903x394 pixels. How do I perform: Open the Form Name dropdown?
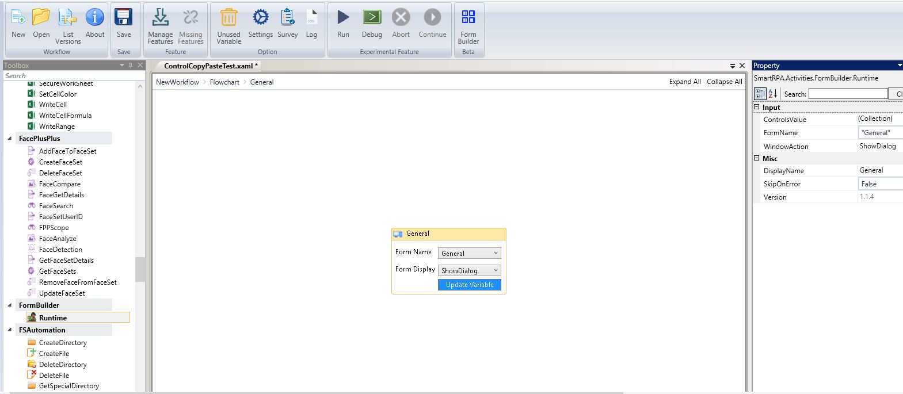tap(469, 253)
